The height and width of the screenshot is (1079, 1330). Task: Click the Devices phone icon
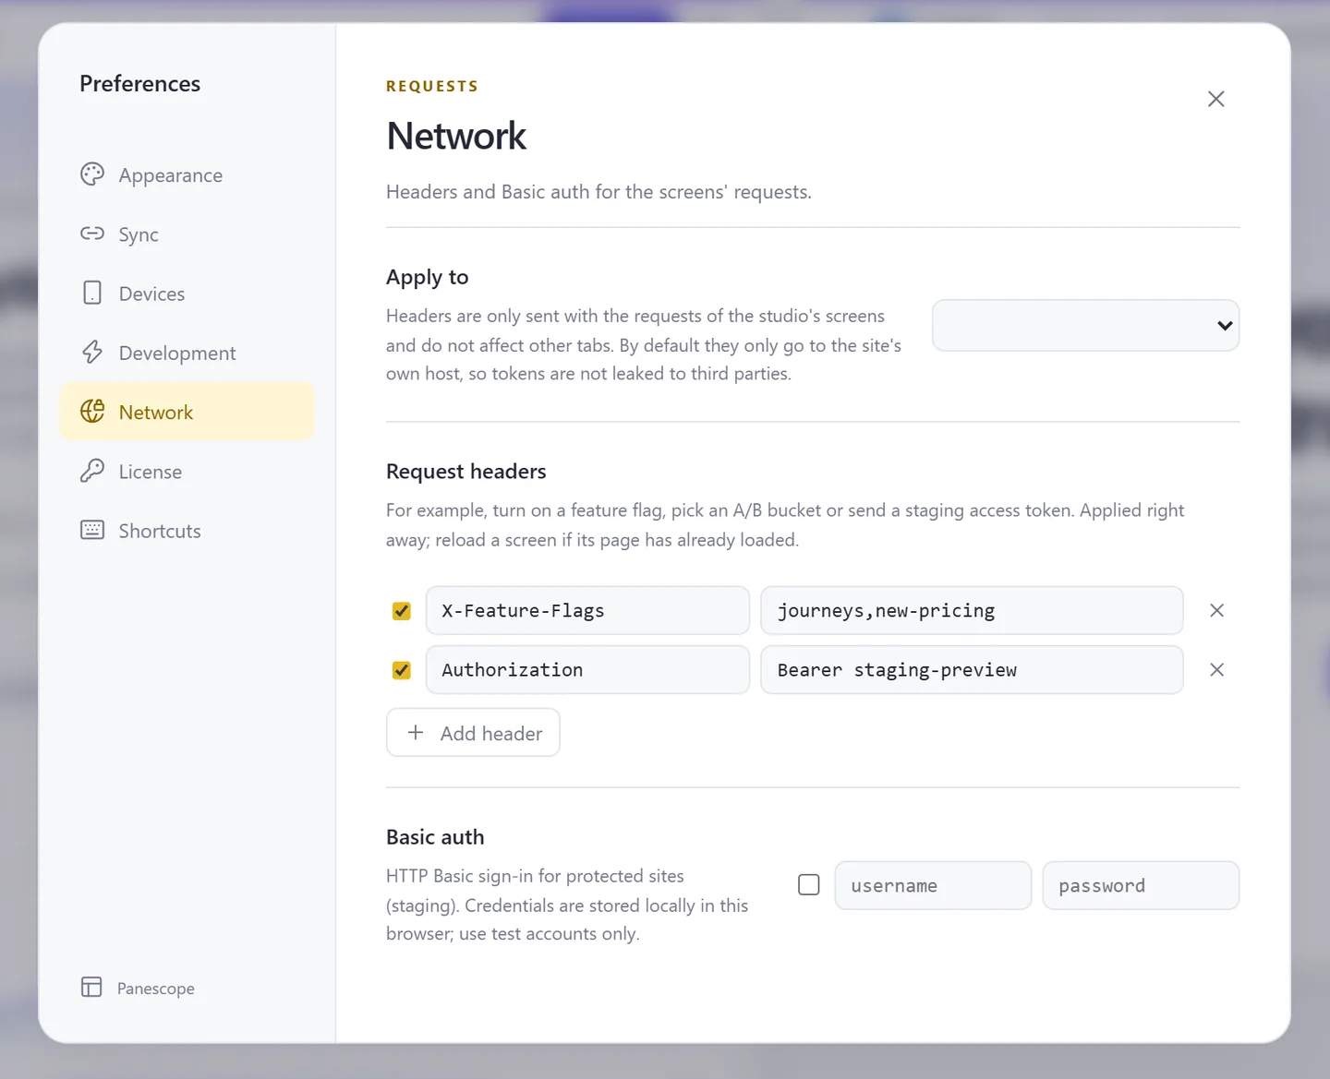pos(92,293)
